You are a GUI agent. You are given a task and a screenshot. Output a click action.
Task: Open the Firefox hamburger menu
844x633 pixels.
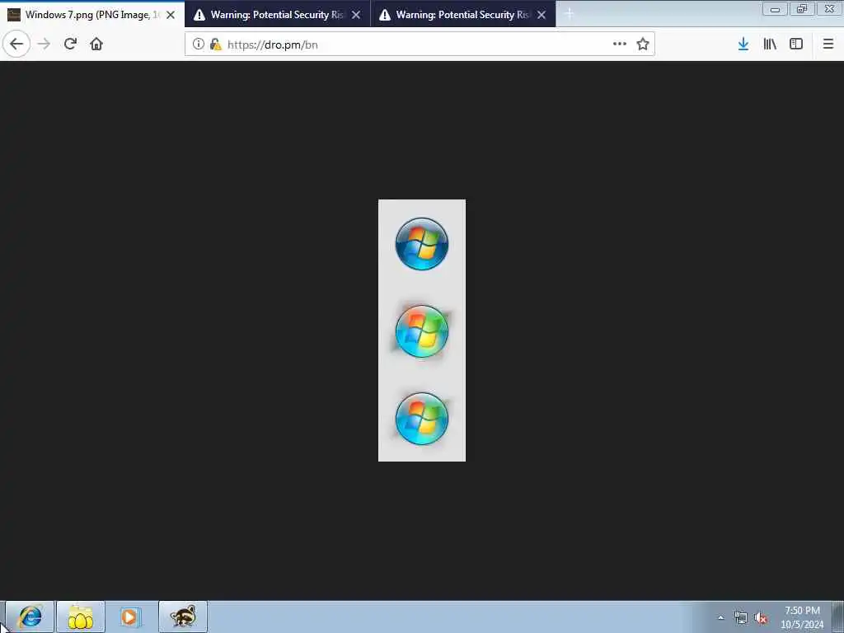(x=828, y=45)
